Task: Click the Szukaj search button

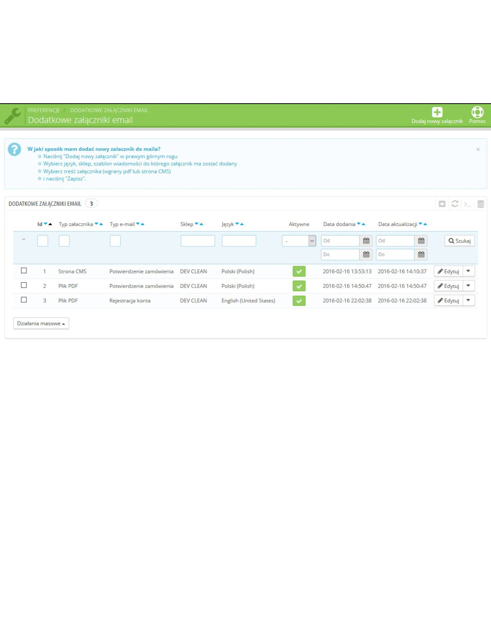Action: click(x=459, y=241)
